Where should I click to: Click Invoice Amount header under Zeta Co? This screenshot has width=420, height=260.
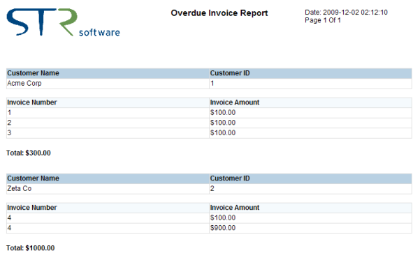point(310,208)
